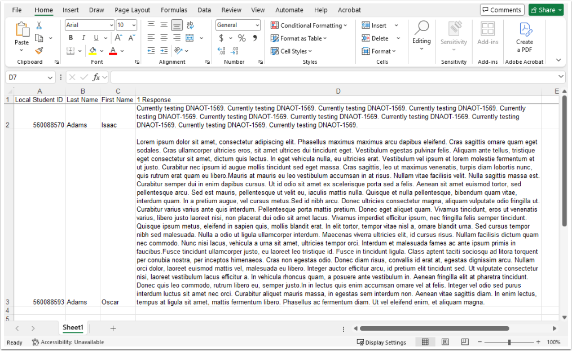The width and height of the screenshot is (572, 351).
Task: Apply percent style format
Action: click(x=241, y=38)
